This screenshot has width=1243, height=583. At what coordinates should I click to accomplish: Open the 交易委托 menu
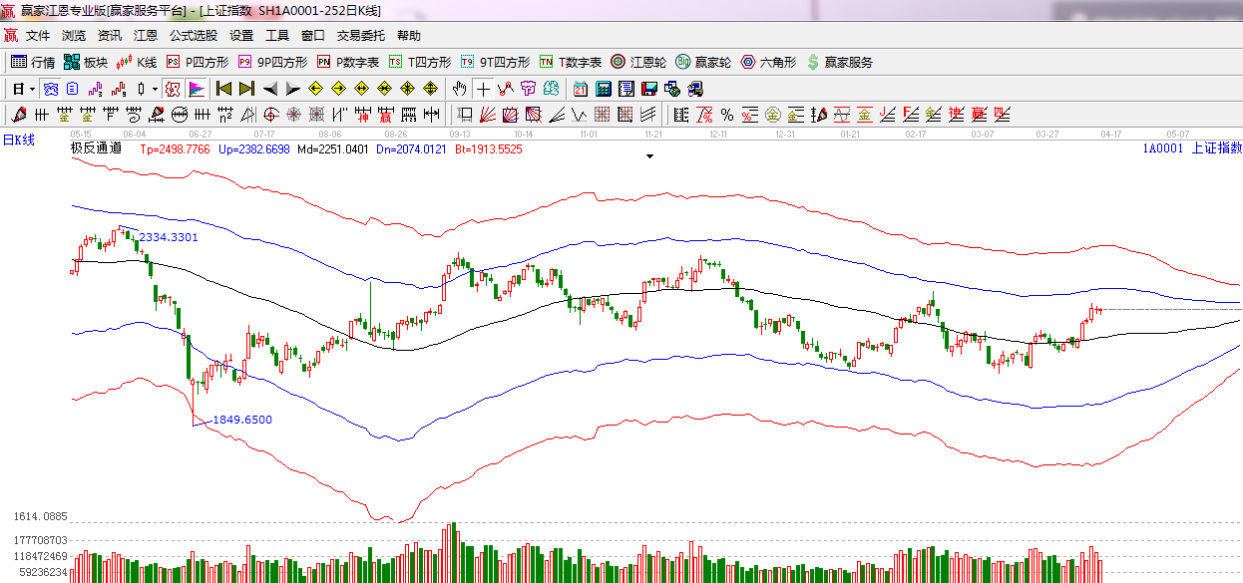[360, 35]
